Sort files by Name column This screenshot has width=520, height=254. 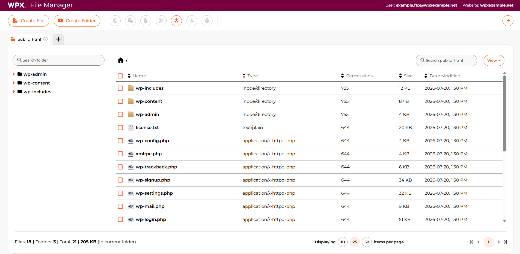click(137, 76)
